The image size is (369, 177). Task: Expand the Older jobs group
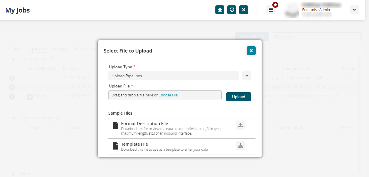(13, 174)
